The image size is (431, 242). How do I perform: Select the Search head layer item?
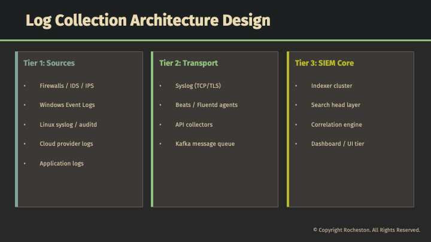[x=335, y=105]
